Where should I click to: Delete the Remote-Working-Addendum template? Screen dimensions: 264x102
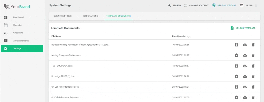[x=253, y=45]
